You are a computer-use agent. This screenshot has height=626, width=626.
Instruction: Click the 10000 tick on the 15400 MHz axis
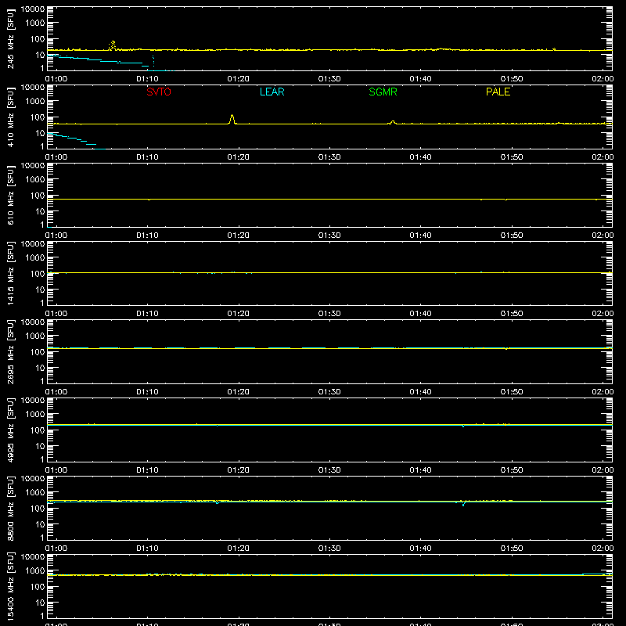pos(33,557)
